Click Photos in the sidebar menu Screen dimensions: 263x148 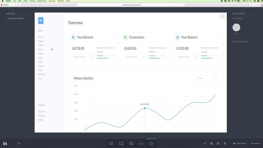coord(41,49)
